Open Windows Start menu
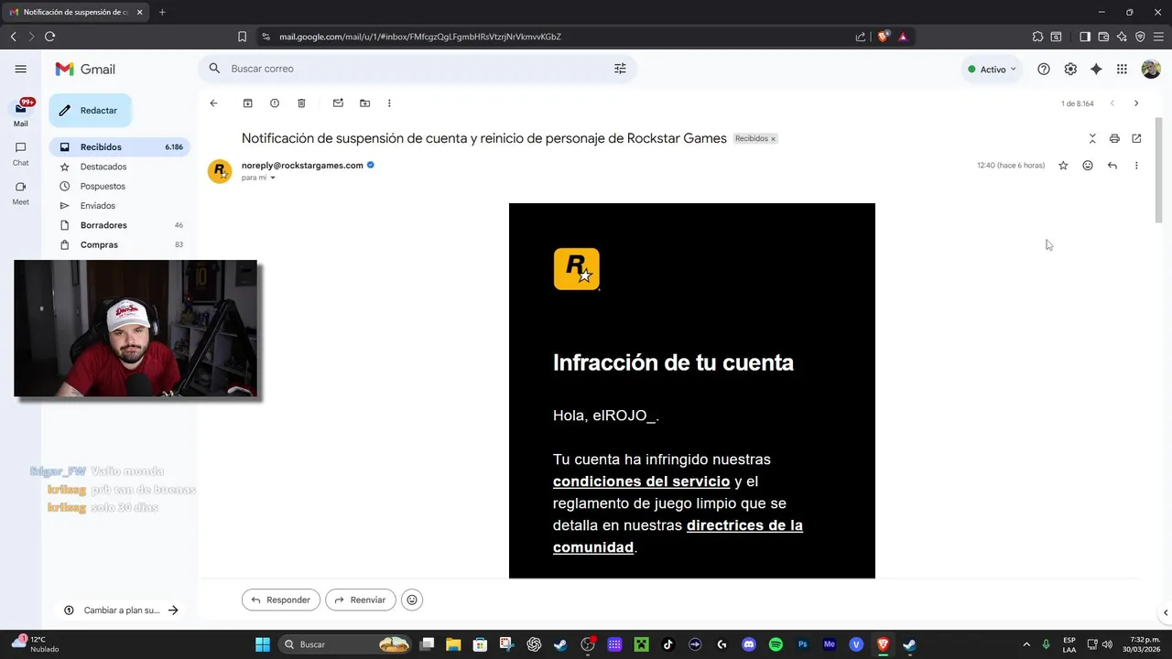This screenshot has height=659, width=1172. coord(262,644)
